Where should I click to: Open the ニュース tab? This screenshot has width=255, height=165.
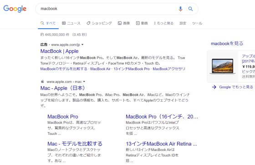[x=71, y=23]
